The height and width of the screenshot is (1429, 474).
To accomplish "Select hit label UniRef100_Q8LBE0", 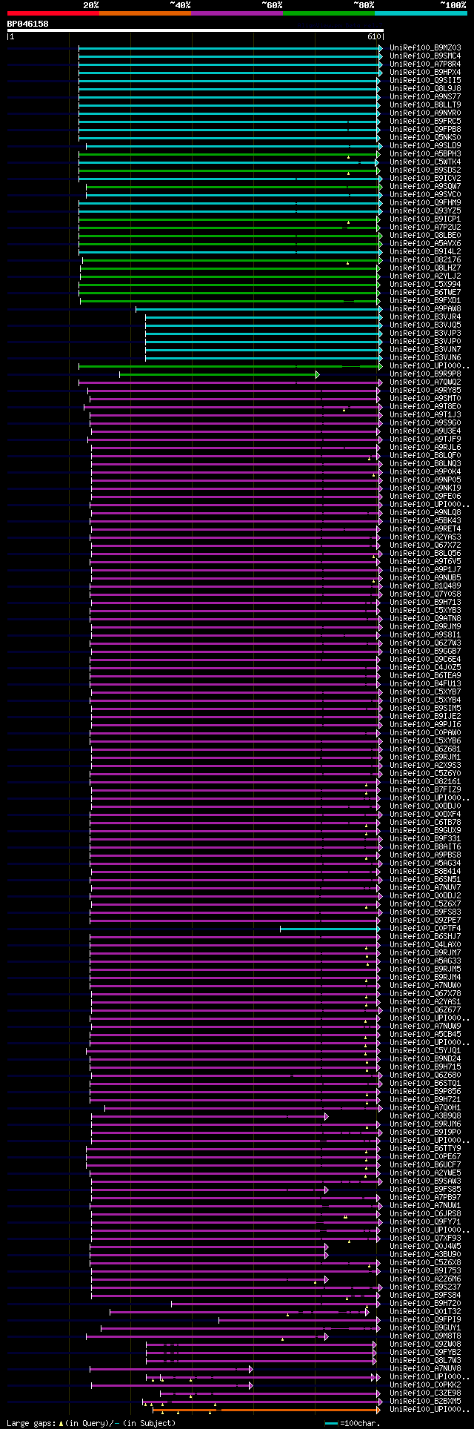I will (427, 235).
